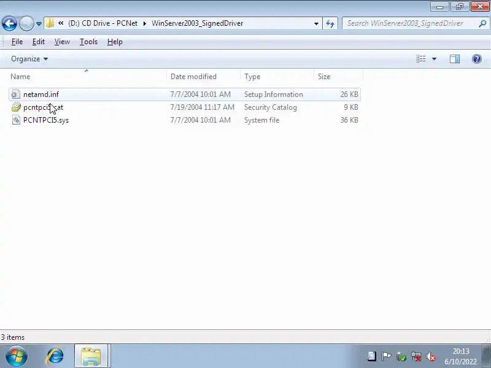Click Windows Explorer taskbar button
The width and height of the screenshot is (491, 368).
click(x=91, y=356)
